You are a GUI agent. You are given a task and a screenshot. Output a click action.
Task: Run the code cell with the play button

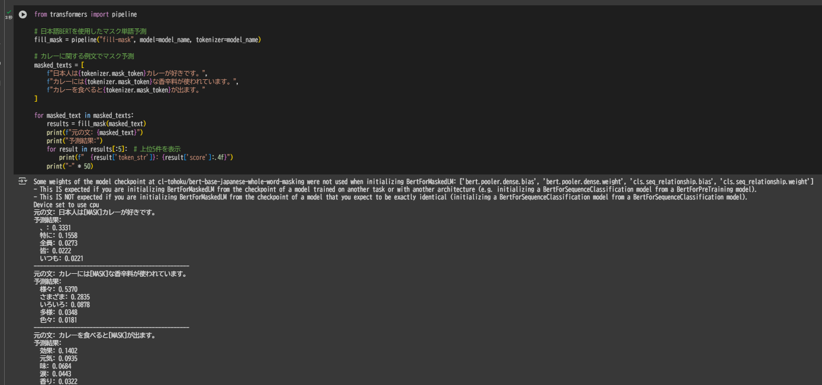click(x=23, y=14)
